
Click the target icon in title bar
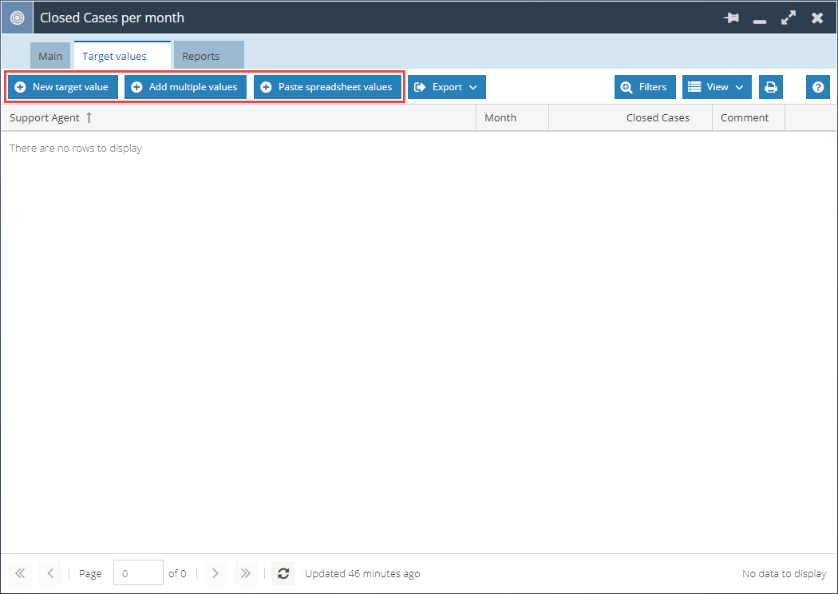[17, 18]
